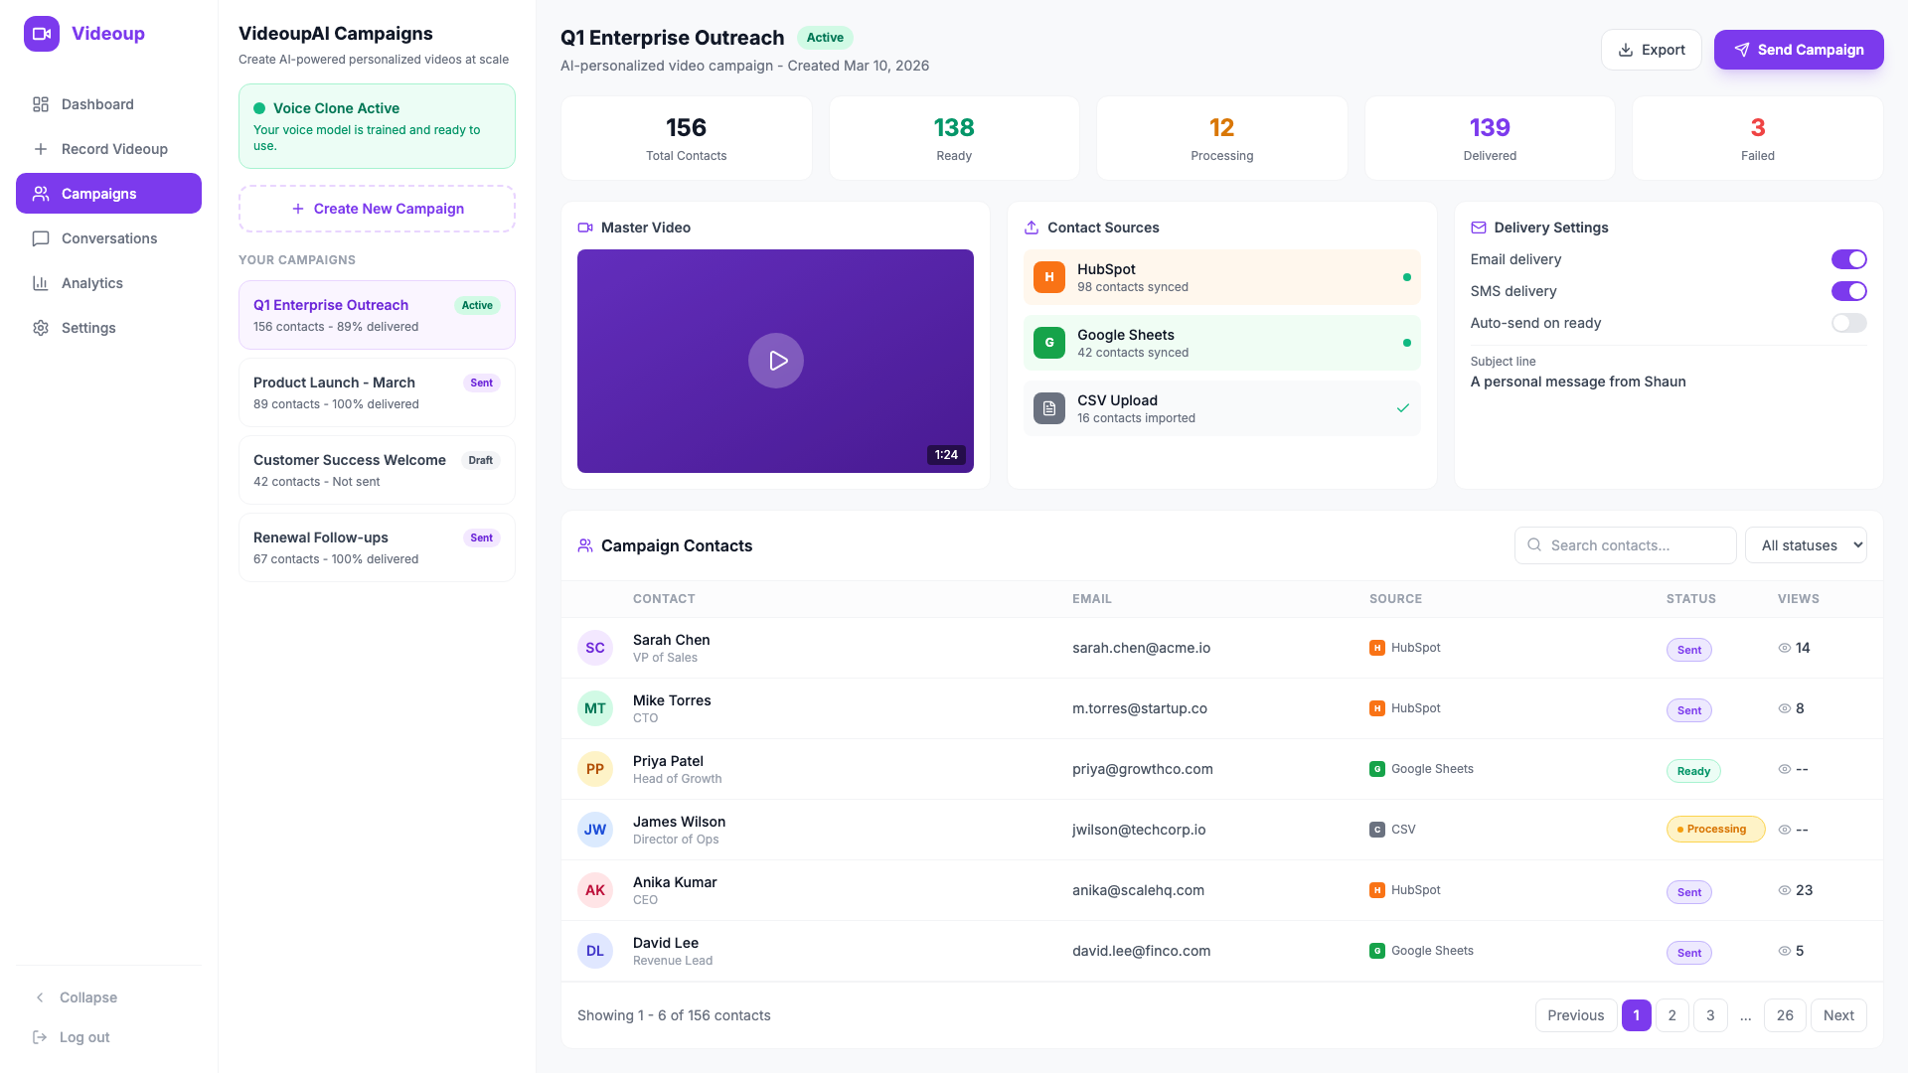Switch to the Campaigns section
This screenshot has width=1908, height=1073.
tap(98, 194)
